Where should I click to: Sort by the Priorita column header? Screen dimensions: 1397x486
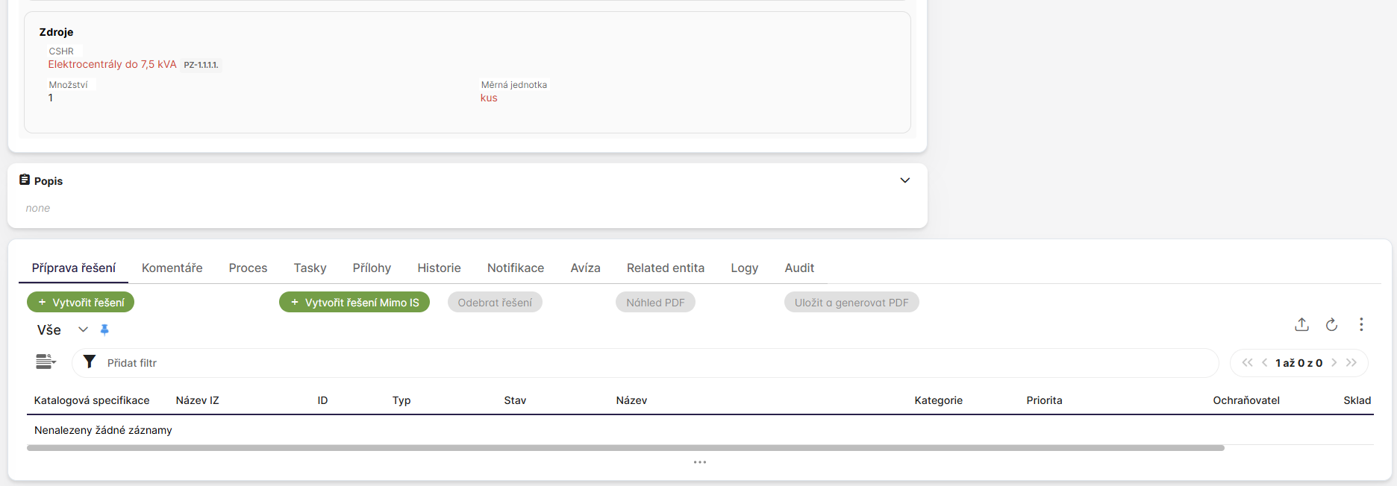click(x=1044, y=400)
